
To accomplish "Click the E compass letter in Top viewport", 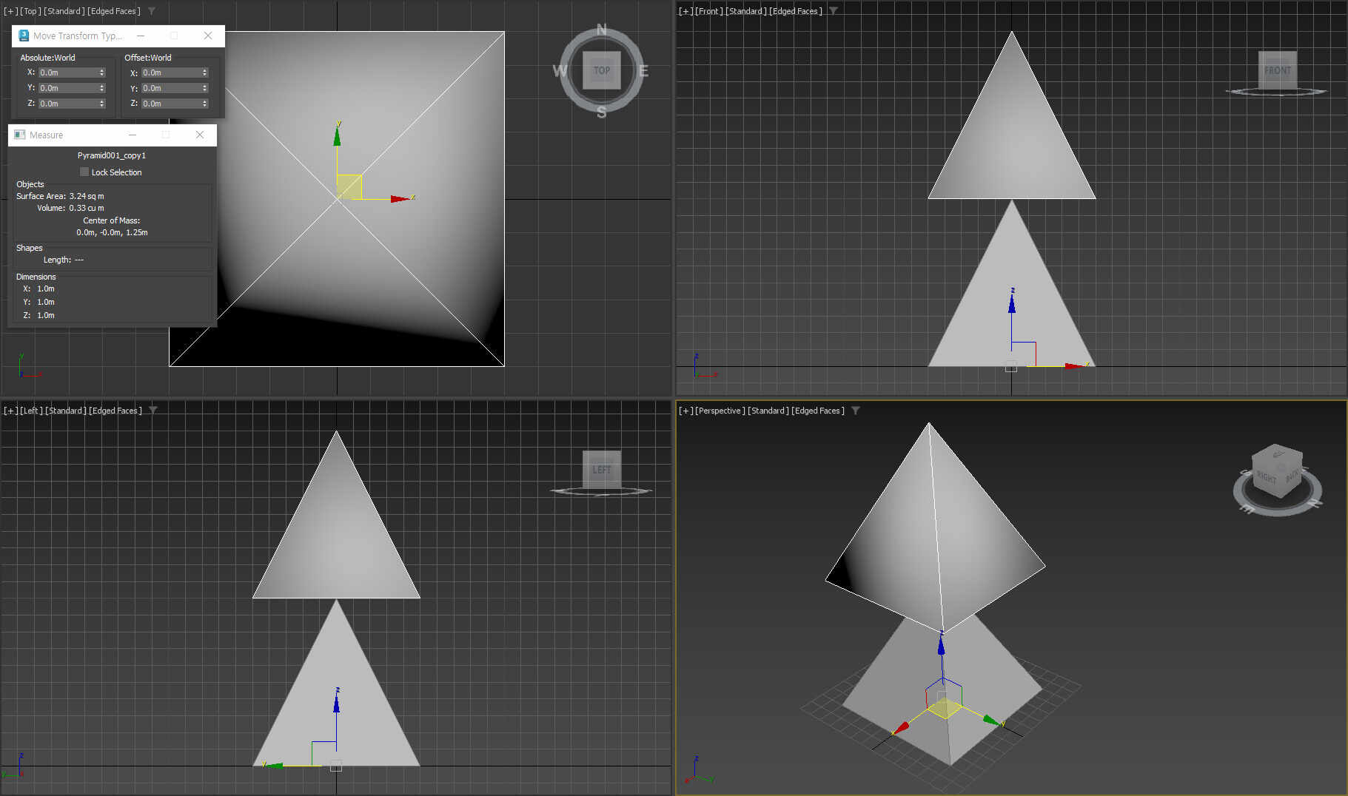I will click(643, 71).
